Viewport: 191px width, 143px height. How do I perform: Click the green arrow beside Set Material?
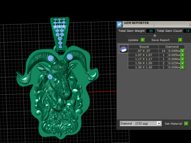point(186,124)
